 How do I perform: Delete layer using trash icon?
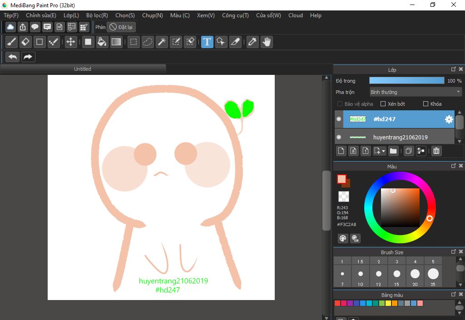coord(436,151)
